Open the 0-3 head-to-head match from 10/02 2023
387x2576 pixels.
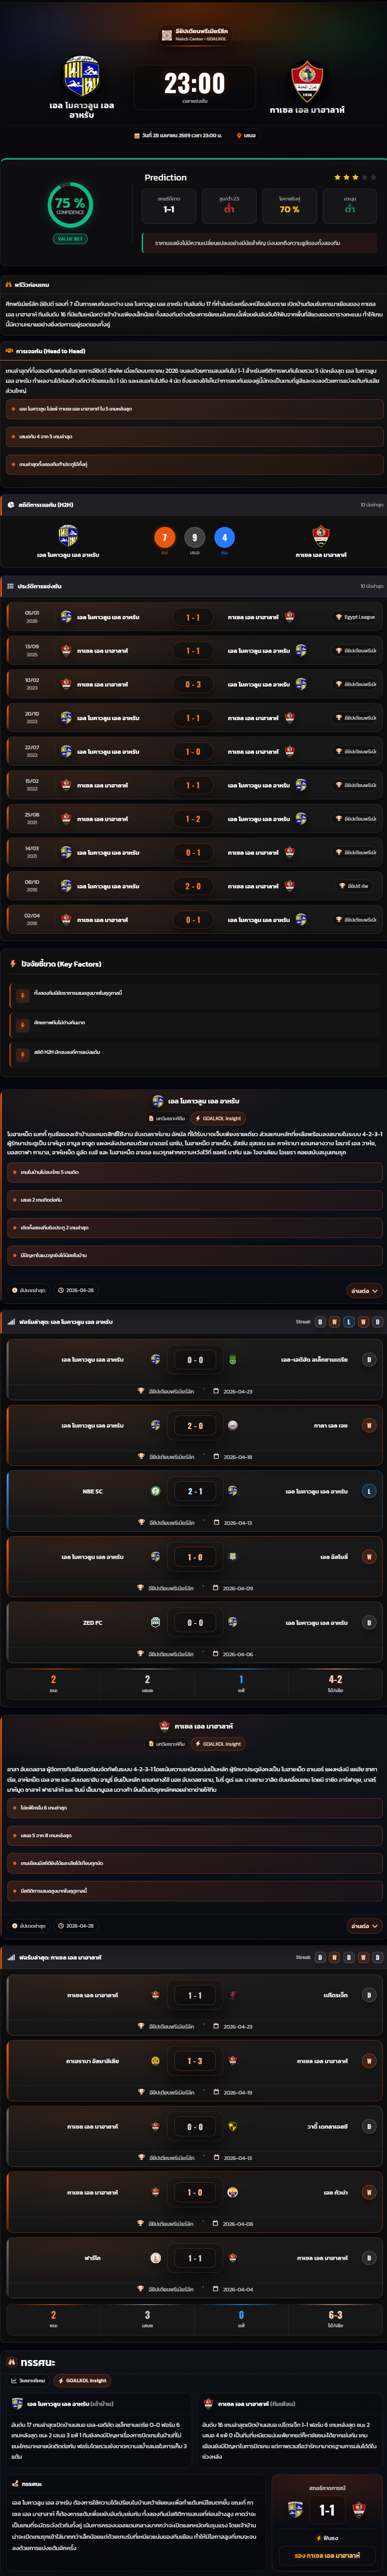tap(194, 684)
